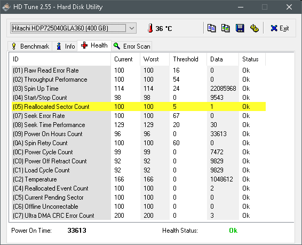Image resolution: width=302 pixels, height=245 pixels.
Task: Open the Error Scan tab
Action: tap(132, 46)
